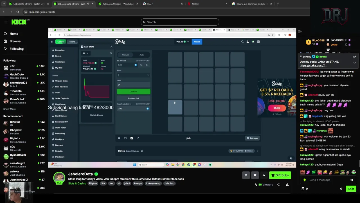Focus the Send a message field
Image resolution: width=360 pixels, height=203 pixels.
pyautogui.click(x=328, y=180)
